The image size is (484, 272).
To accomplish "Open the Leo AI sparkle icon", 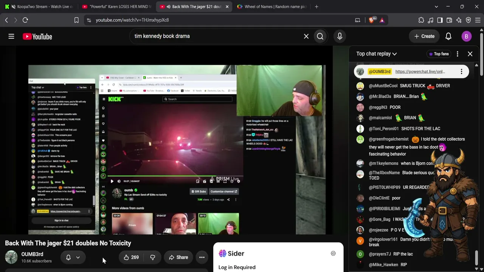I will click(459, 20).
